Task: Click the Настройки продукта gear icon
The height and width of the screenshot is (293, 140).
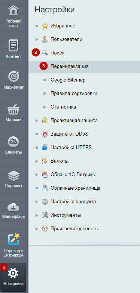Action: (45, 202)
